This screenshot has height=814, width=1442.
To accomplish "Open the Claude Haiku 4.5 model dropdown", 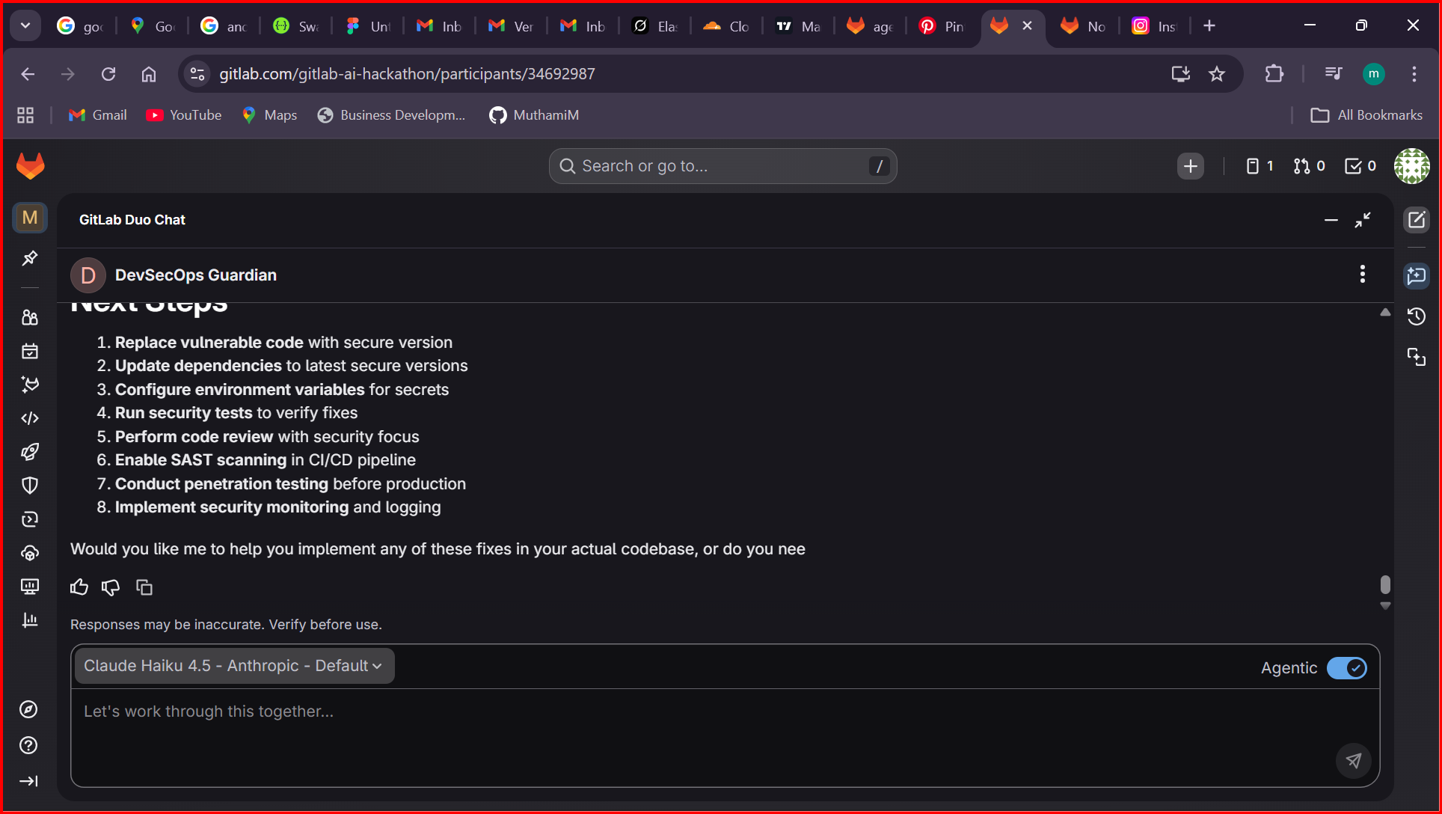I will (233, 666).
